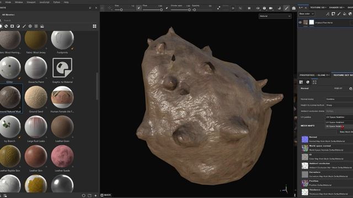Viewport: 353px width, 198px height.
Task: Close the assets panel
Action: [96, 8]
